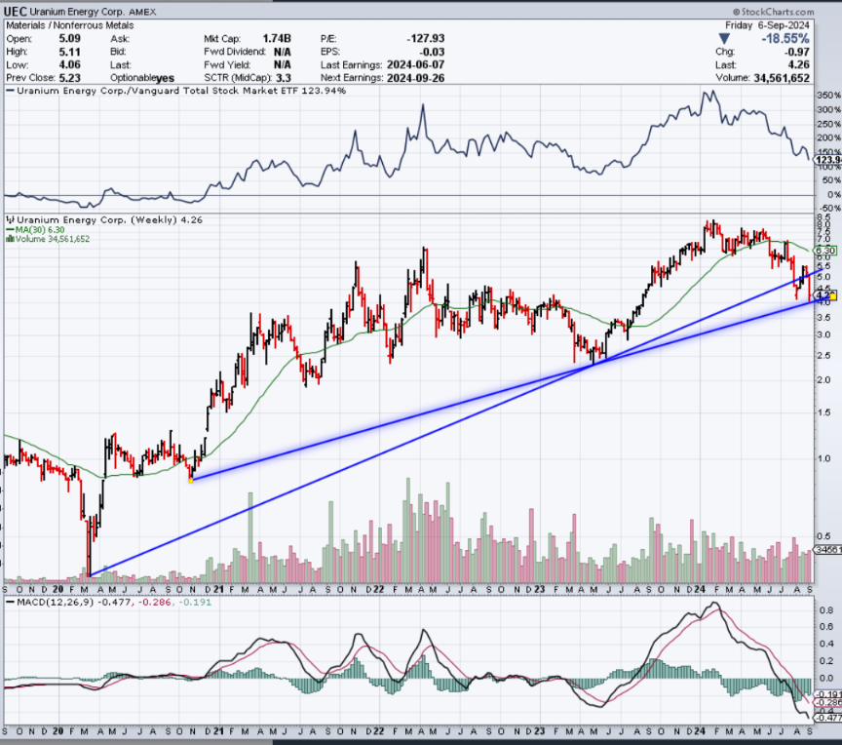Click the Optionable yes value
842x745 pixels.
165,78
